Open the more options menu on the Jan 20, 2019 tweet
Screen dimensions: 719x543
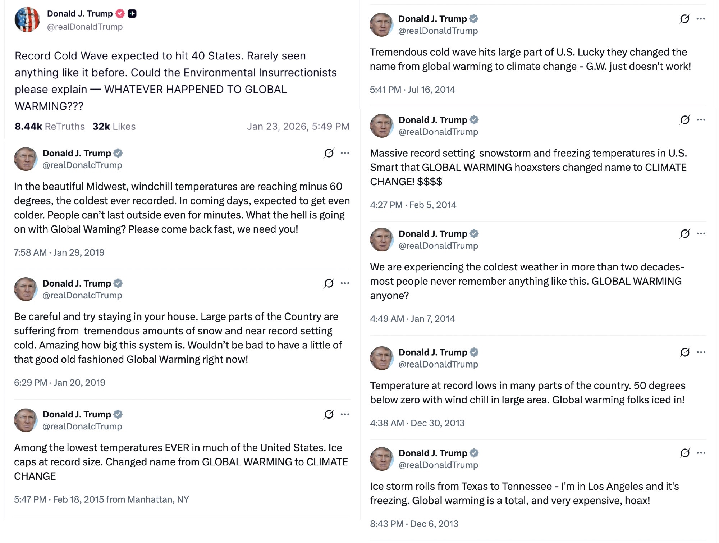[345, 283]
